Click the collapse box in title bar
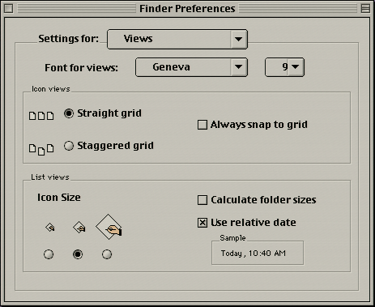 [x=365, y=9]
